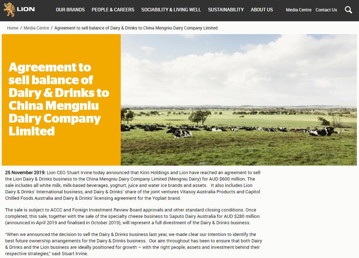Screen dimensions: 359x258
Task: Click the orange headline banner block
Action: click(61, 100)
